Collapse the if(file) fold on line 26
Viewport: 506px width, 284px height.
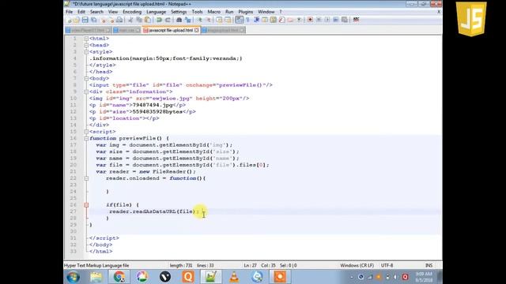[86, 205]
